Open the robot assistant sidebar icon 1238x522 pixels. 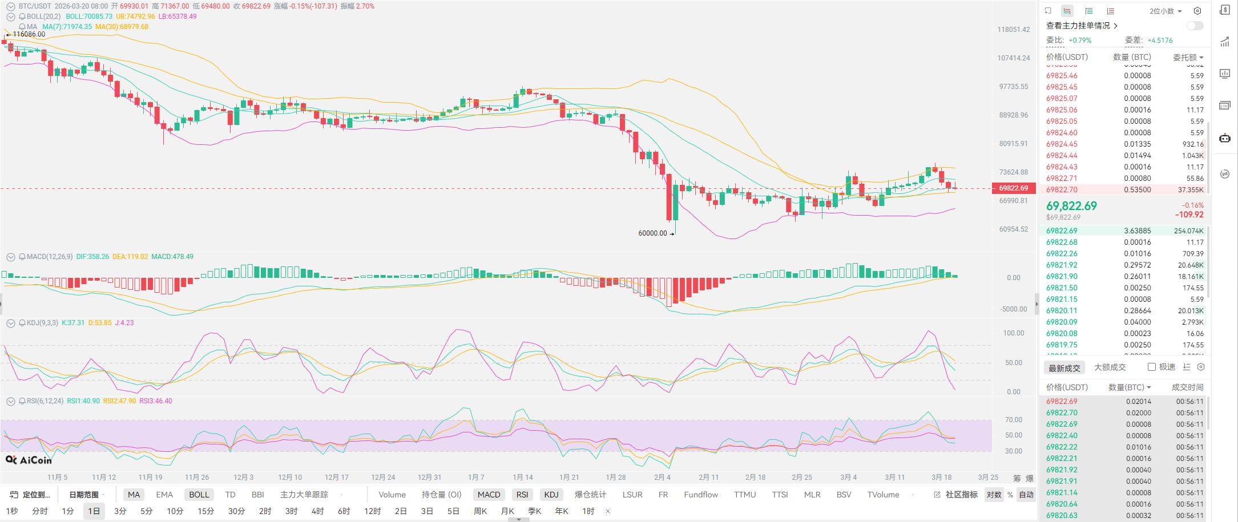(x=1225, y=138)
